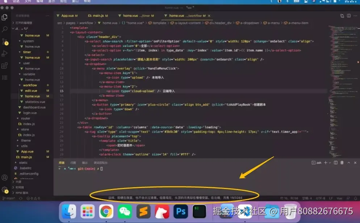Screen dimensions: 360x223
Task: Open Google Chrome from the dock
Action: click(x=106, y=211)
